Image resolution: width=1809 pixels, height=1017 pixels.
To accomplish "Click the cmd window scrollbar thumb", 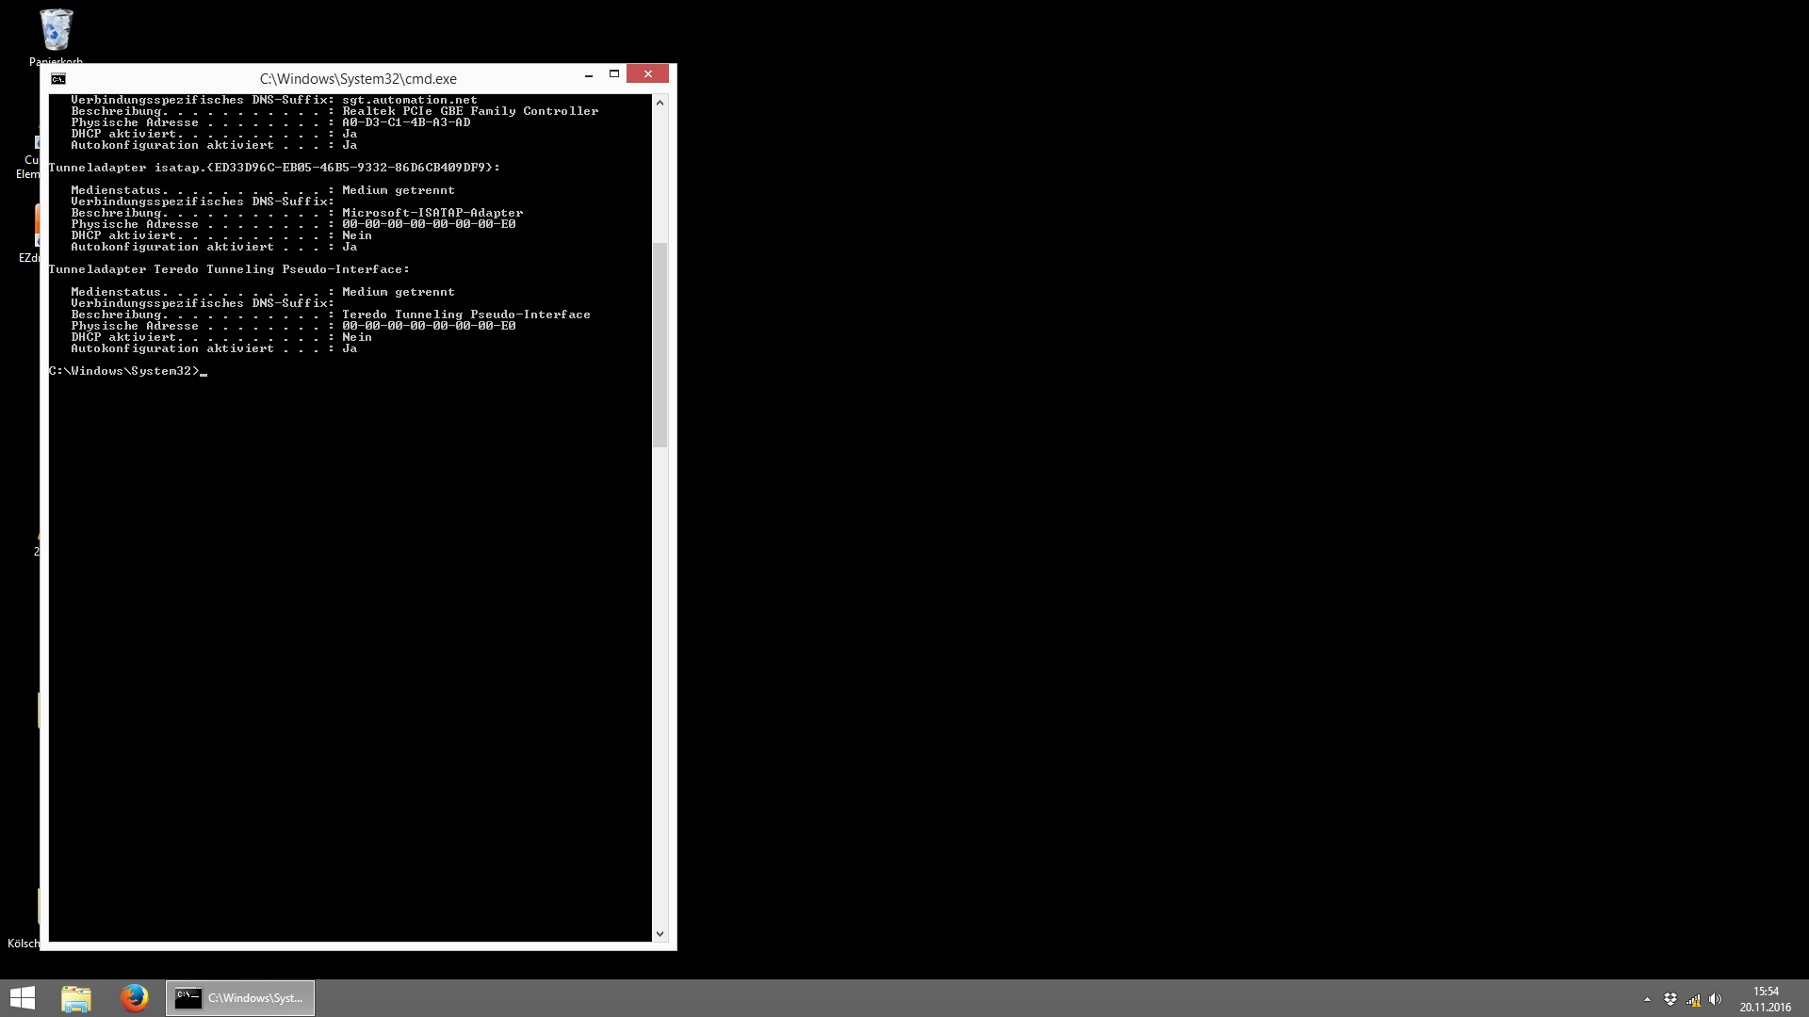I will (x=660, y=344).
